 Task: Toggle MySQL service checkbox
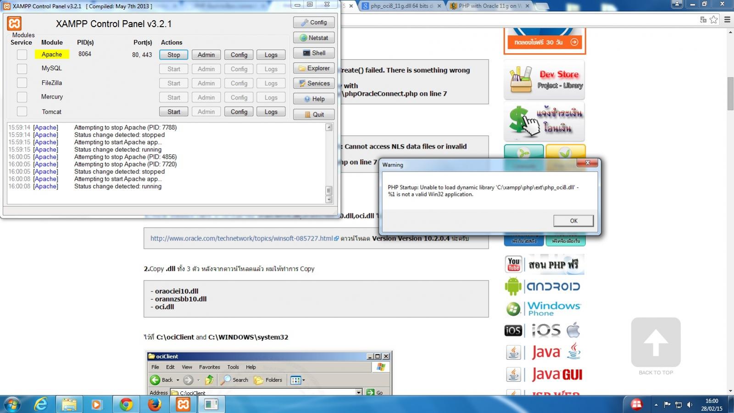click(22, 69)
